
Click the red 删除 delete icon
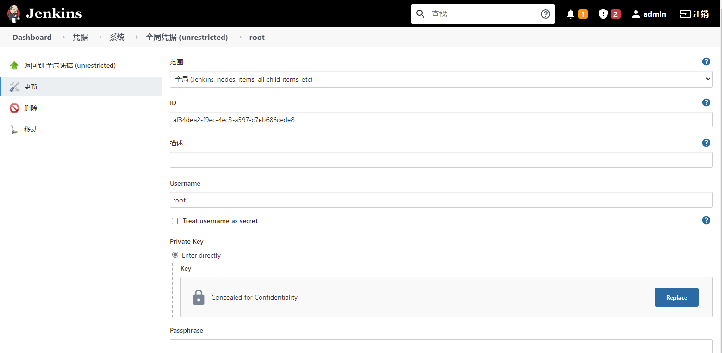click(x=14, y=108)
